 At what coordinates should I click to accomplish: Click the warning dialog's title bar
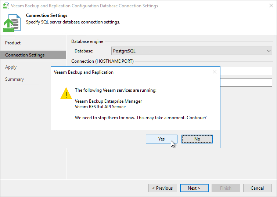pos(129,72)
